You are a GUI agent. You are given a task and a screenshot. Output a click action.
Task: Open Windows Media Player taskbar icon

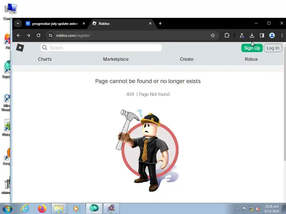(76, 208)
